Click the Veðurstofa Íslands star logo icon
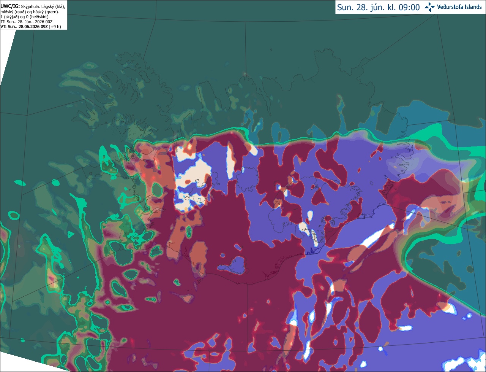Screen dimensions: 486x372 coord(430,7)
